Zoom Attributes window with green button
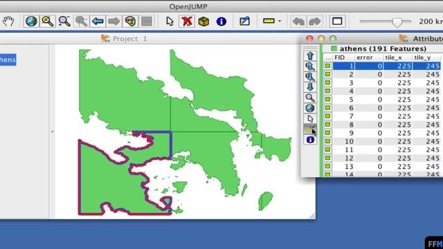The width and height of the screenshot is (443, 249). coord(333,39)
